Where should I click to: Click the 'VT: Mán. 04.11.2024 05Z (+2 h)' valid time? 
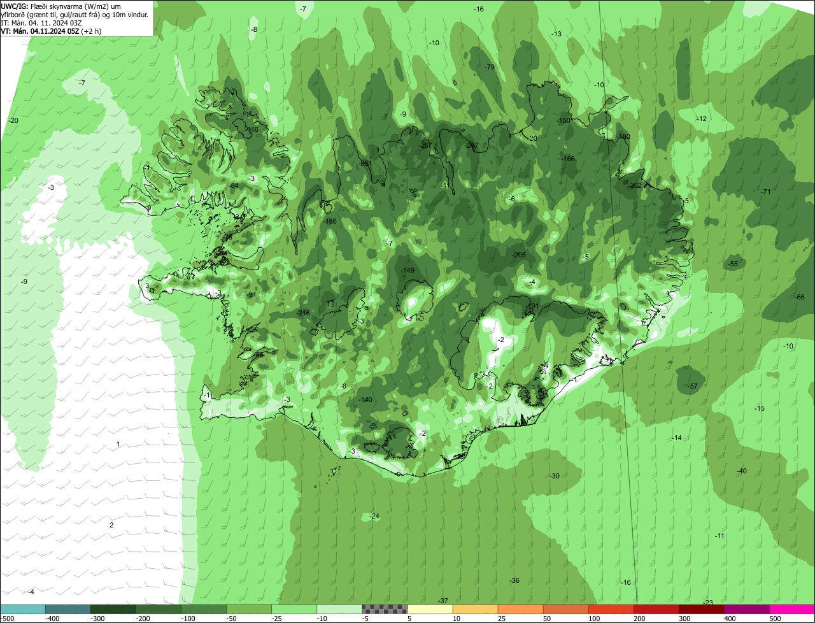[51, 31]
